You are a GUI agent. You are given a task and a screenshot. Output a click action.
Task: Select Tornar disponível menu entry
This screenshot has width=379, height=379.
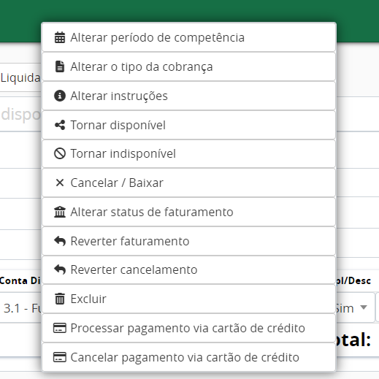[189, 125]
